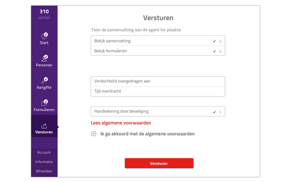This screenshot has height=182, width=289.
Task: Open the Formulieren documents icon
Action: click(44, 103)
